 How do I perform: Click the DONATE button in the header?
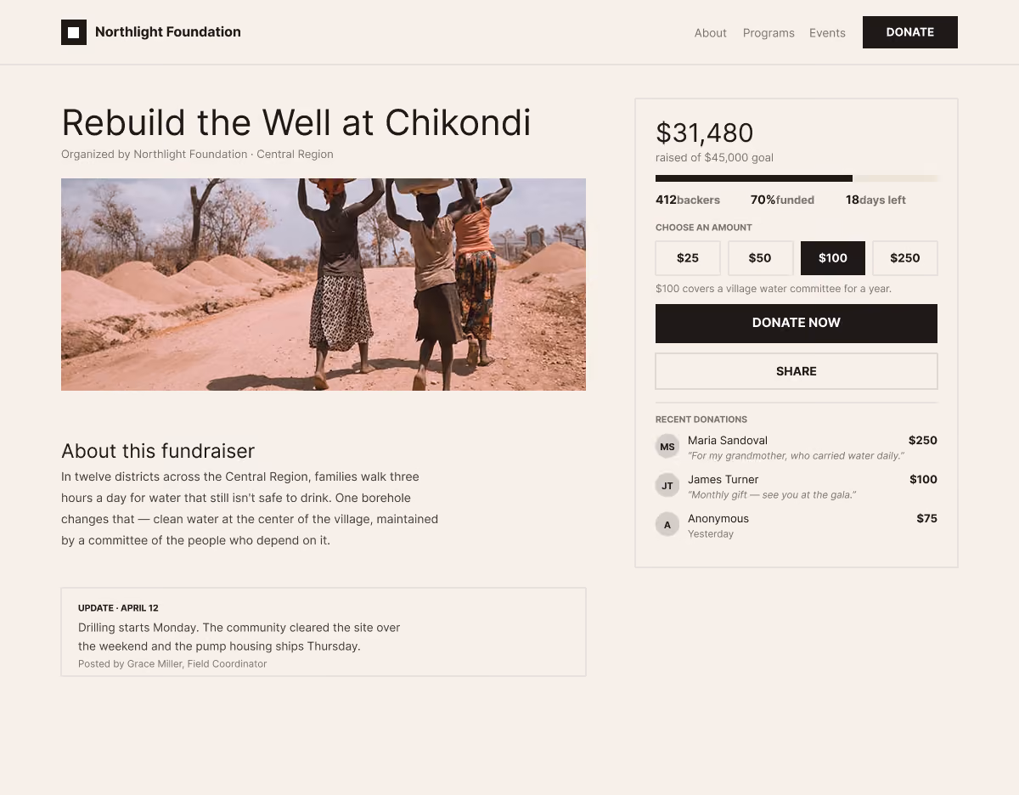(910, 32)
